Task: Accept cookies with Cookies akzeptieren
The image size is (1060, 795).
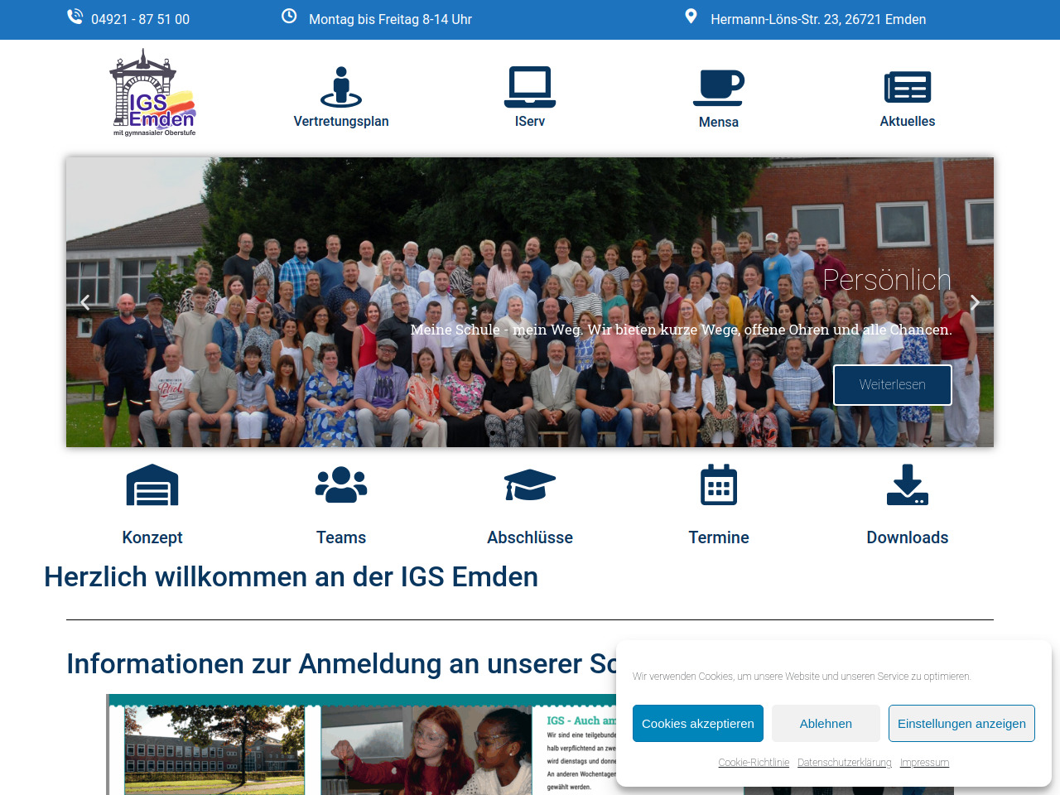Action: 698,724
